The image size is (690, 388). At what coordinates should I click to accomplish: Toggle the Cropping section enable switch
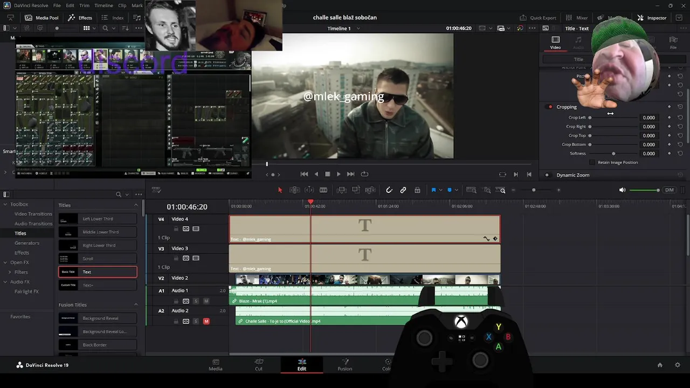click(550, 107)
